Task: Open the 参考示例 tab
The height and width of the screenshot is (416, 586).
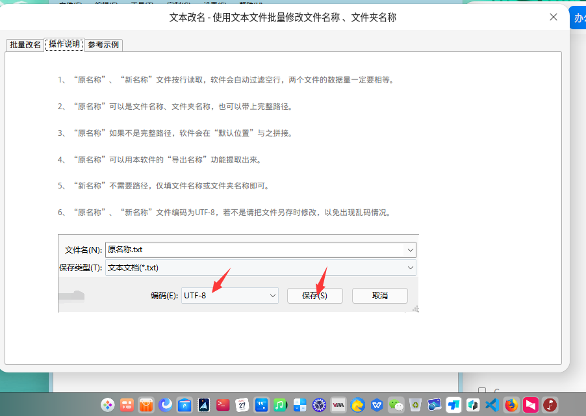Action: pos(103,45)
